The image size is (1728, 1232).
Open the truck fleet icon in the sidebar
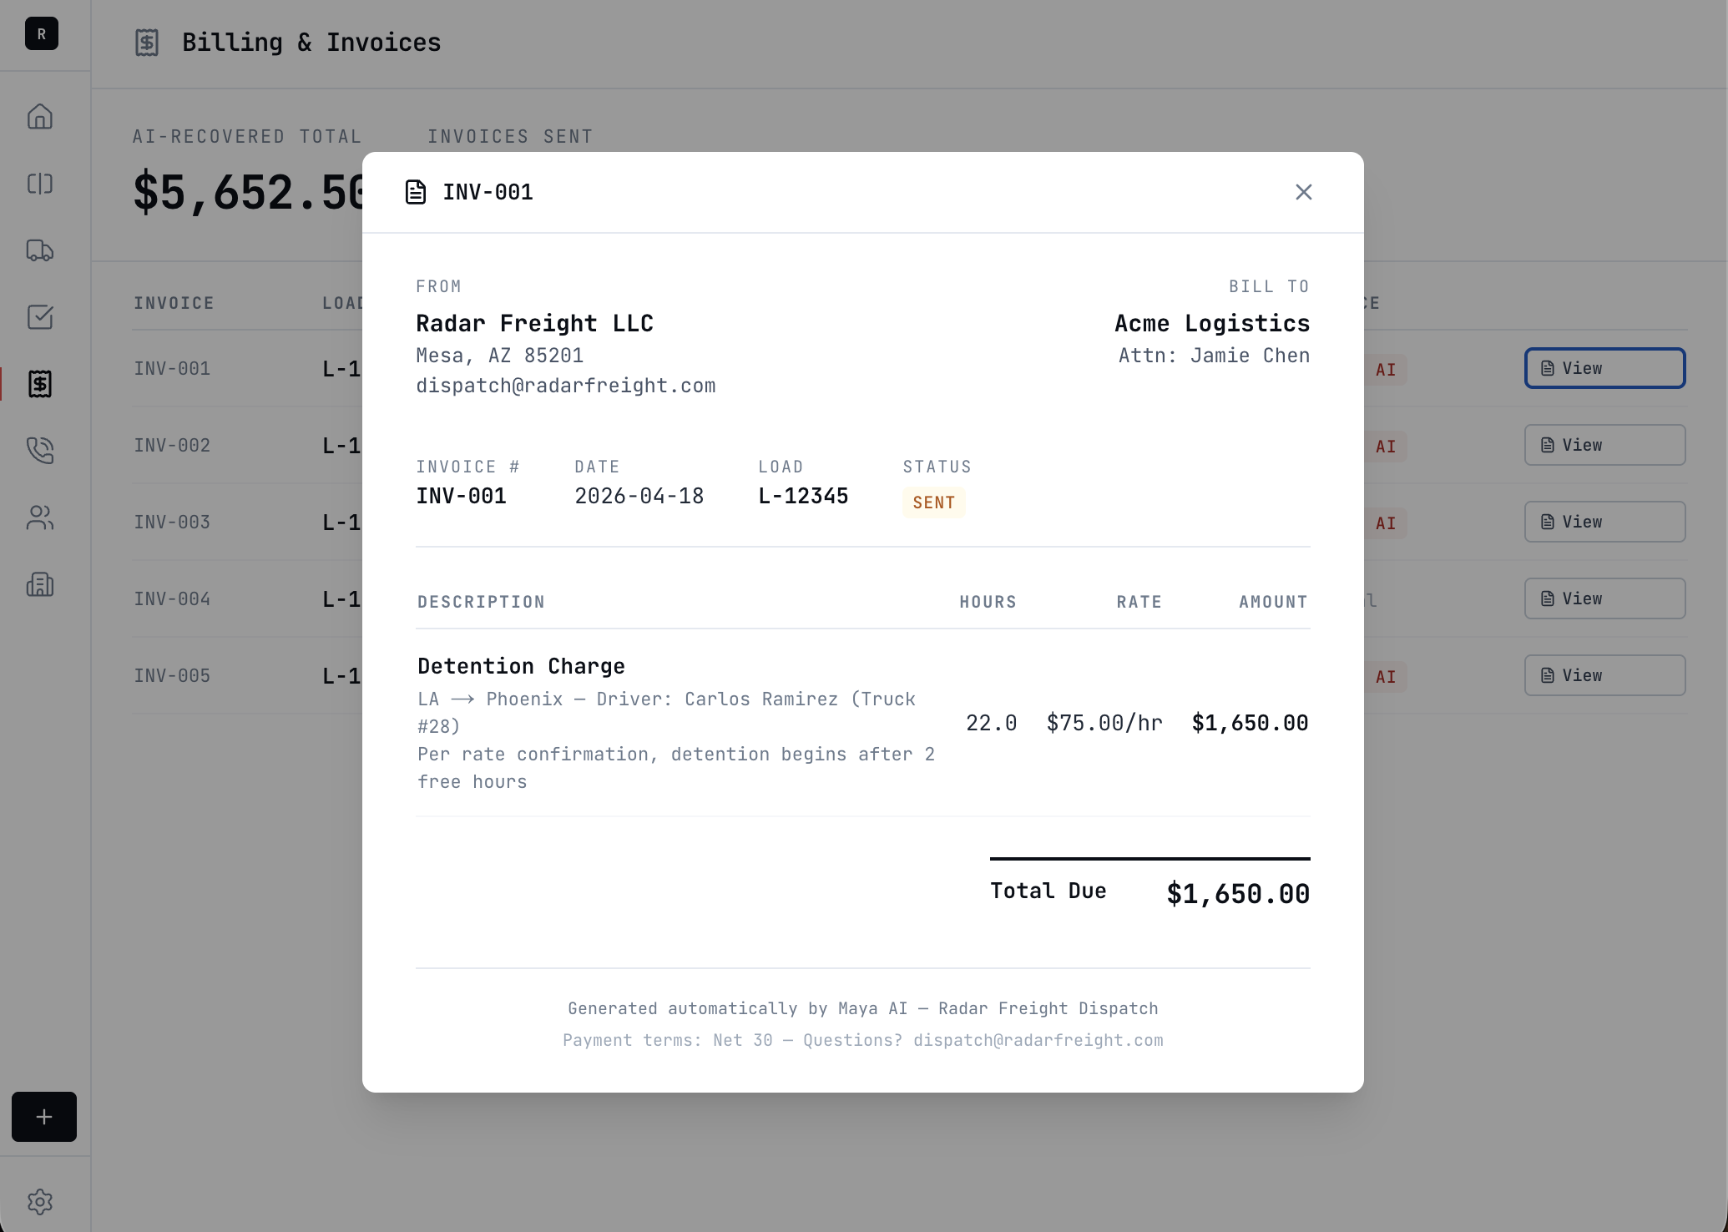(x=40, y=250)
